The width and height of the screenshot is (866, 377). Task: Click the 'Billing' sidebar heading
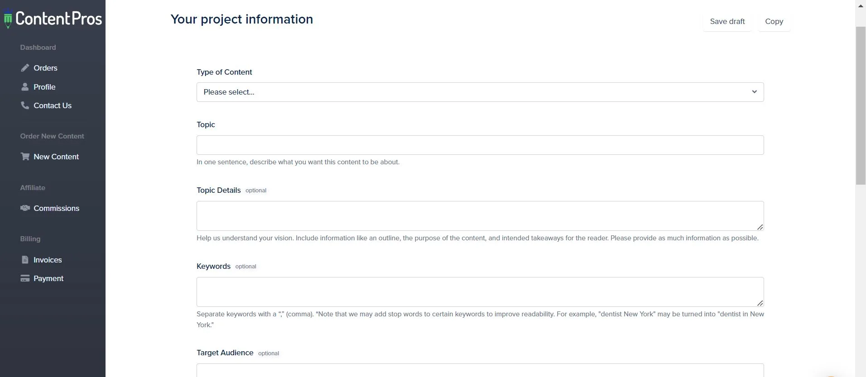[30, 239]
